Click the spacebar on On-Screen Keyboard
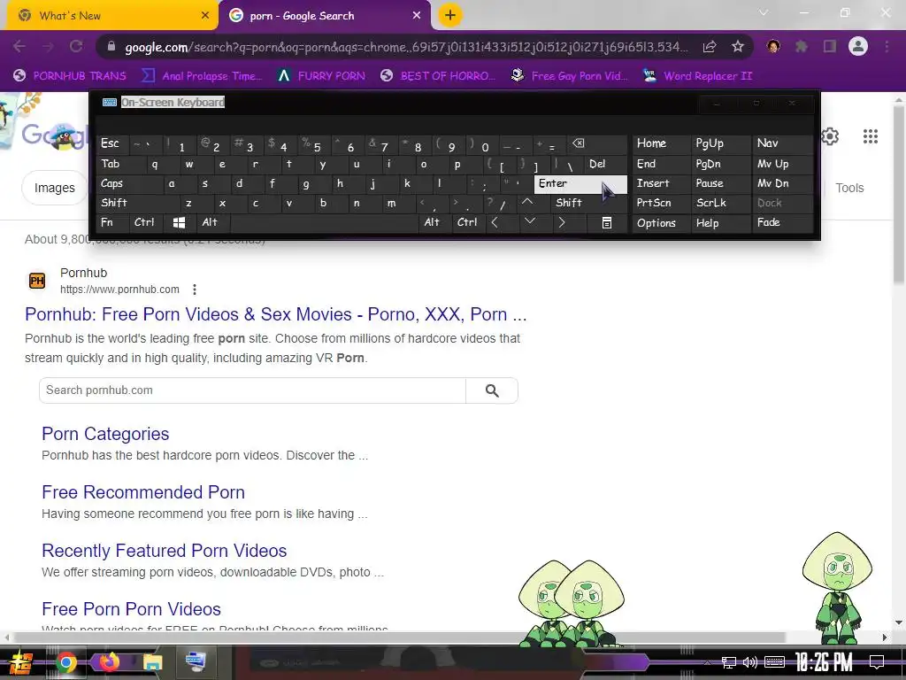 325,222
